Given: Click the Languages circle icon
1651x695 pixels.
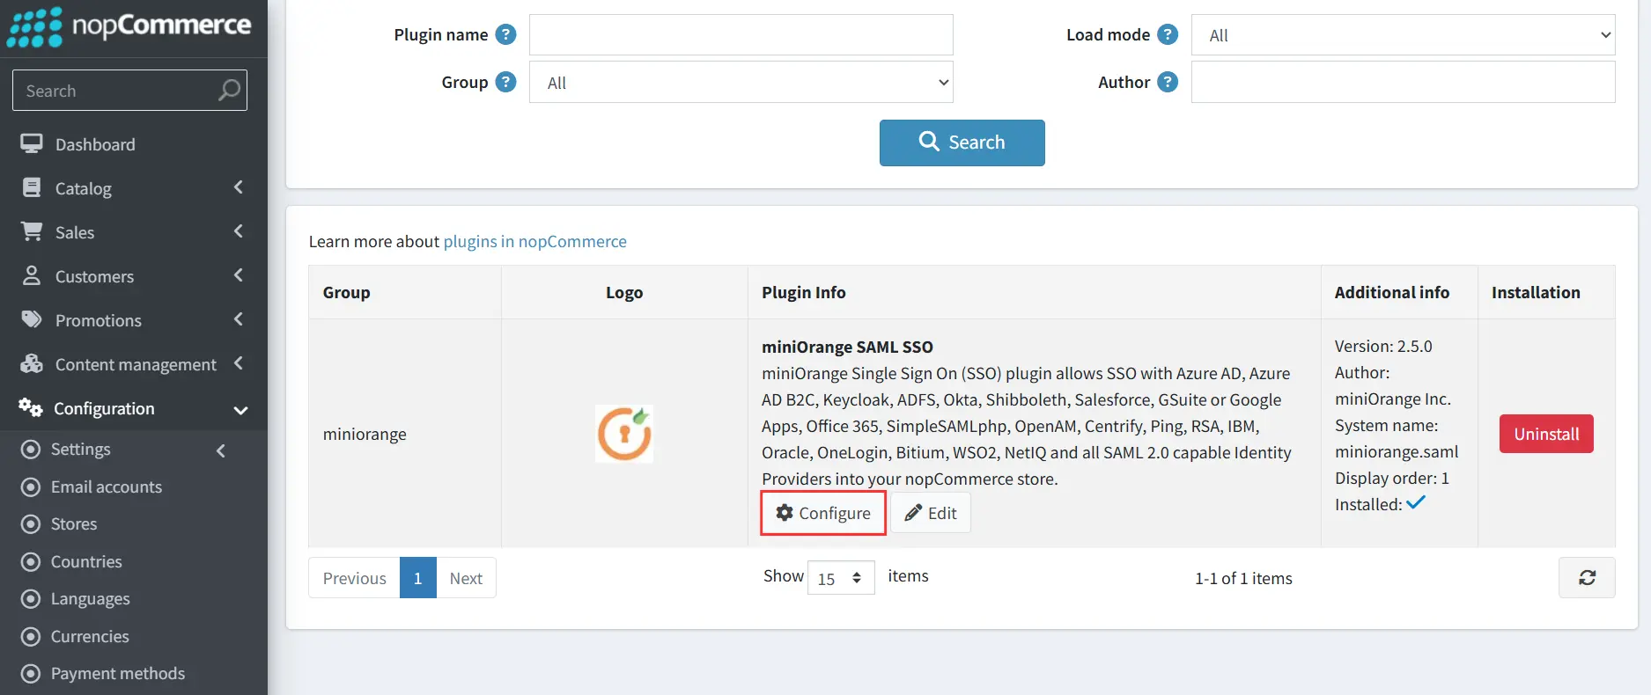Looking at the screenshot, I should (x=31, y=599).
